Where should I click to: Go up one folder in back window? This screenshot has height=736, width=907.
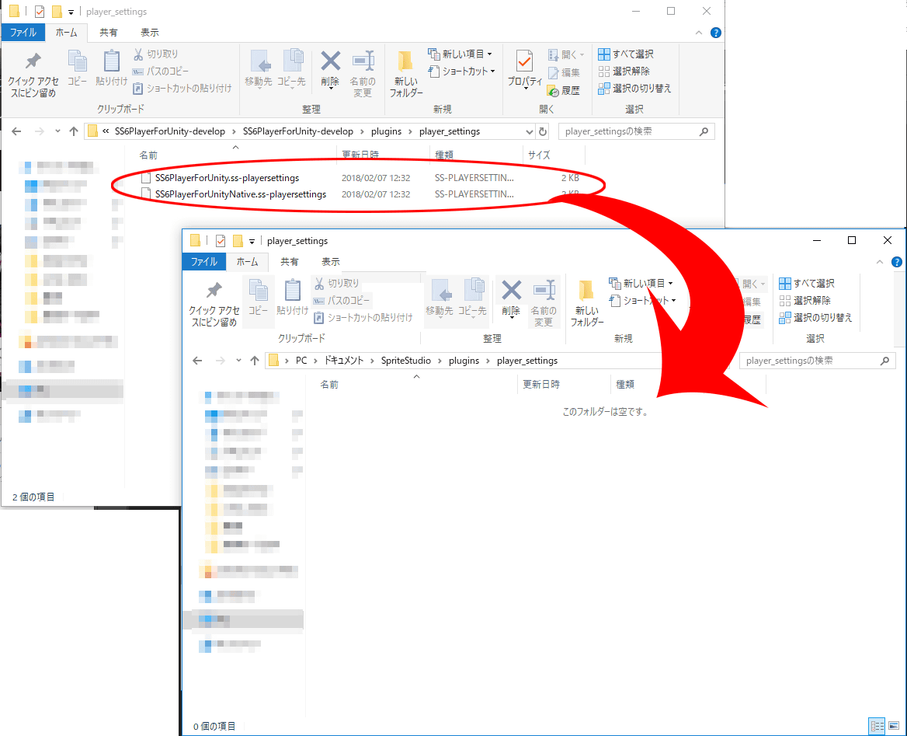pos(74,131)
